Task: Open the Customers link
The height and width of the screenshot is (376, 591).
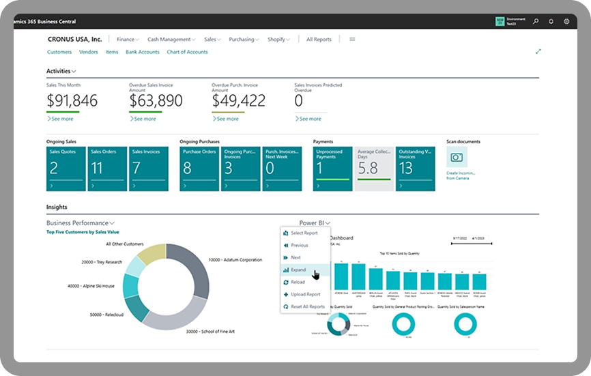Action: pos(59,52)
